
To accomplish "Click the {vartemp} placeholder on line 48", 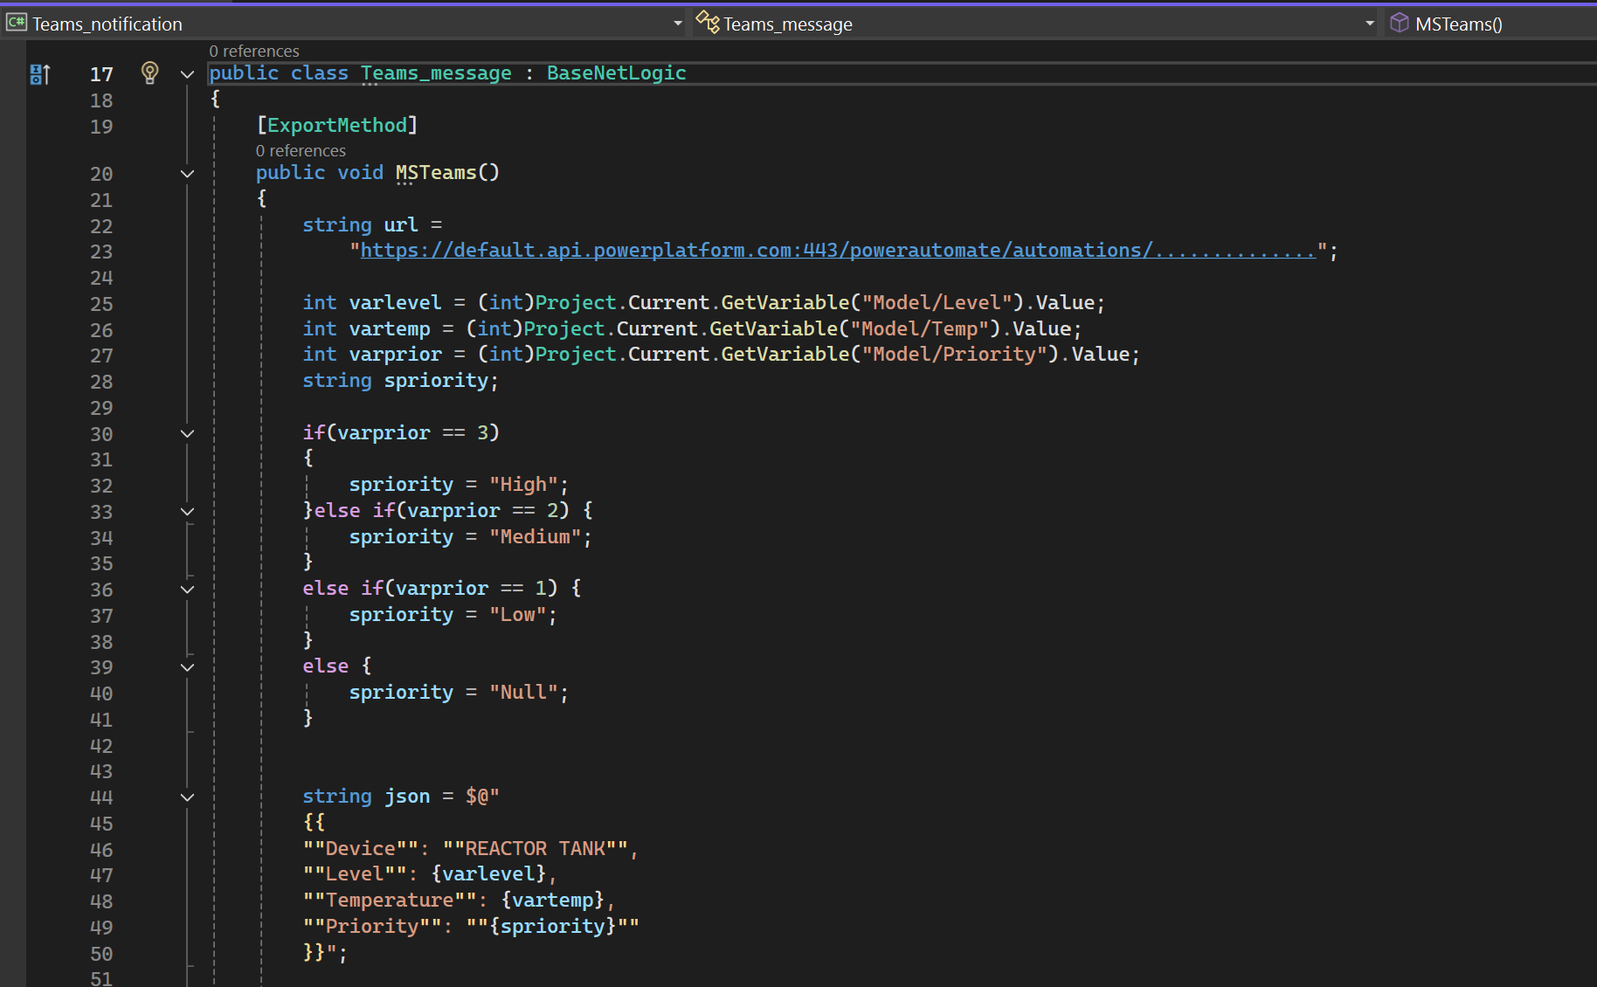I will click(553, 900).
